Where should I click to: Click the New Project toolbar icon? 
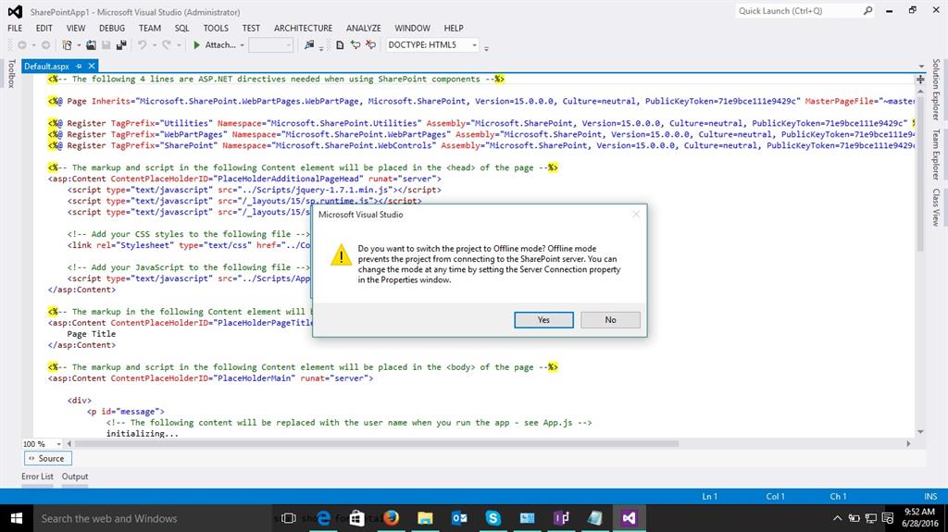(x=67, y=44)
